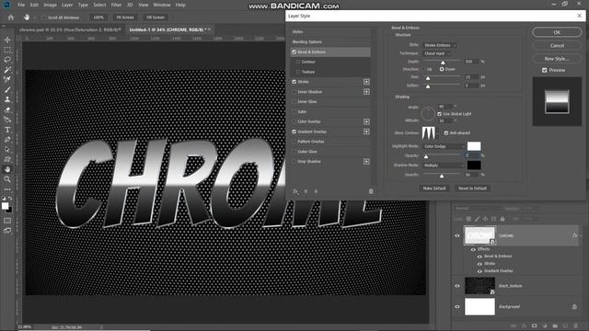Image resolution: width=589 pixels, height=331 pixels.
Task: Open the Layer menu
Action: 67,5
